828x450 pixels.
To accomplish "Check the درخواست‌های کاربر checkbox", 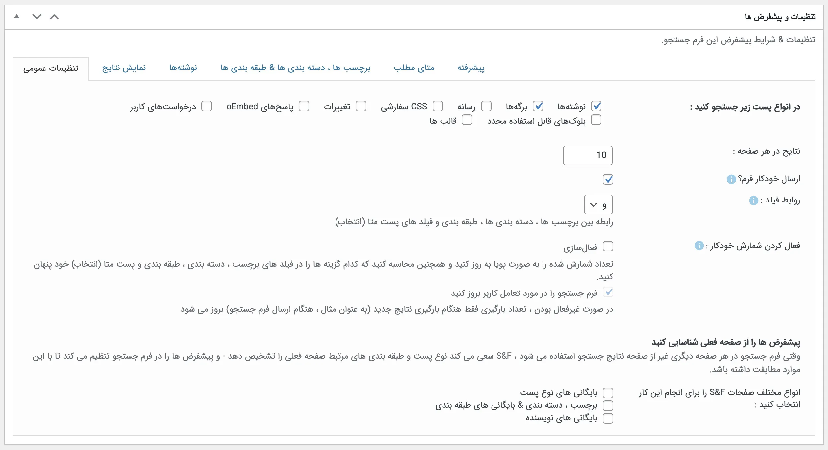I will [207, 106].
